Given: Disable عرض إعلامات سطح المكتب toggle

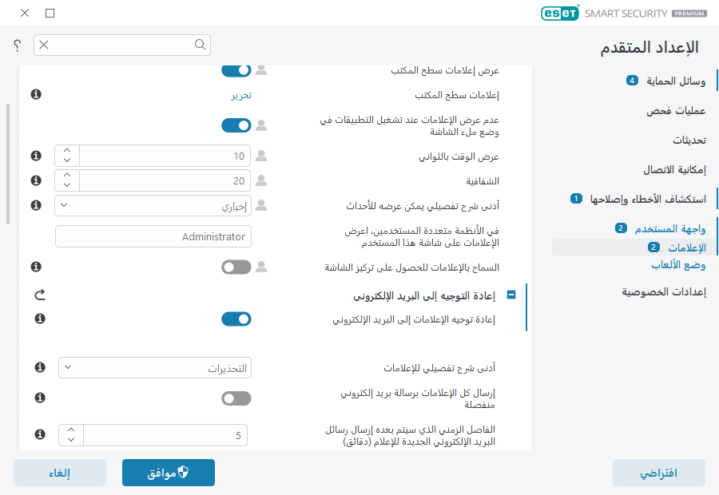Looking at the screenshot, I should tap(236, 70).
